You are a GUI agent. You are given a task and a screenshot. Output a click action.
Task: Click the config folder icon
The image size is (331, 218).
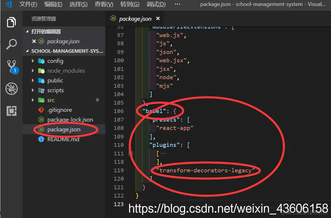point(41,61)
